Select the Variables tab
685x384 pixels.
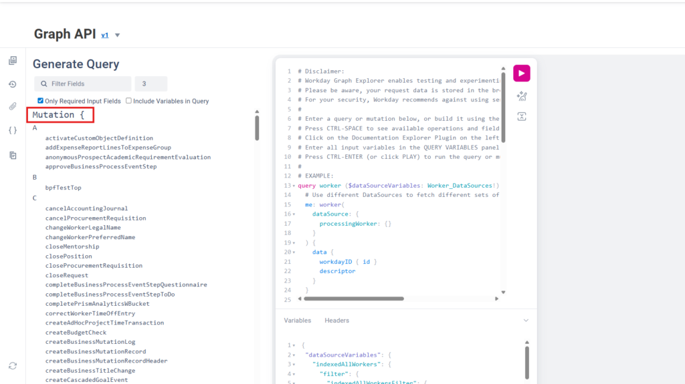(x=298, y=321)
